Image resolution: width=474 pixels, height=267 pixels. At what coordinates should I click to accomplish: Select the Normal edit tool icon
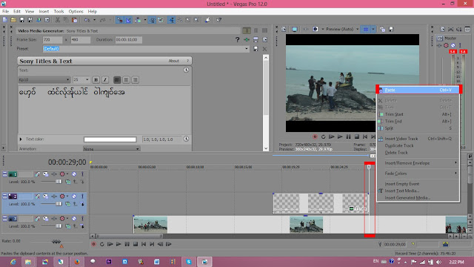[171, 20]
